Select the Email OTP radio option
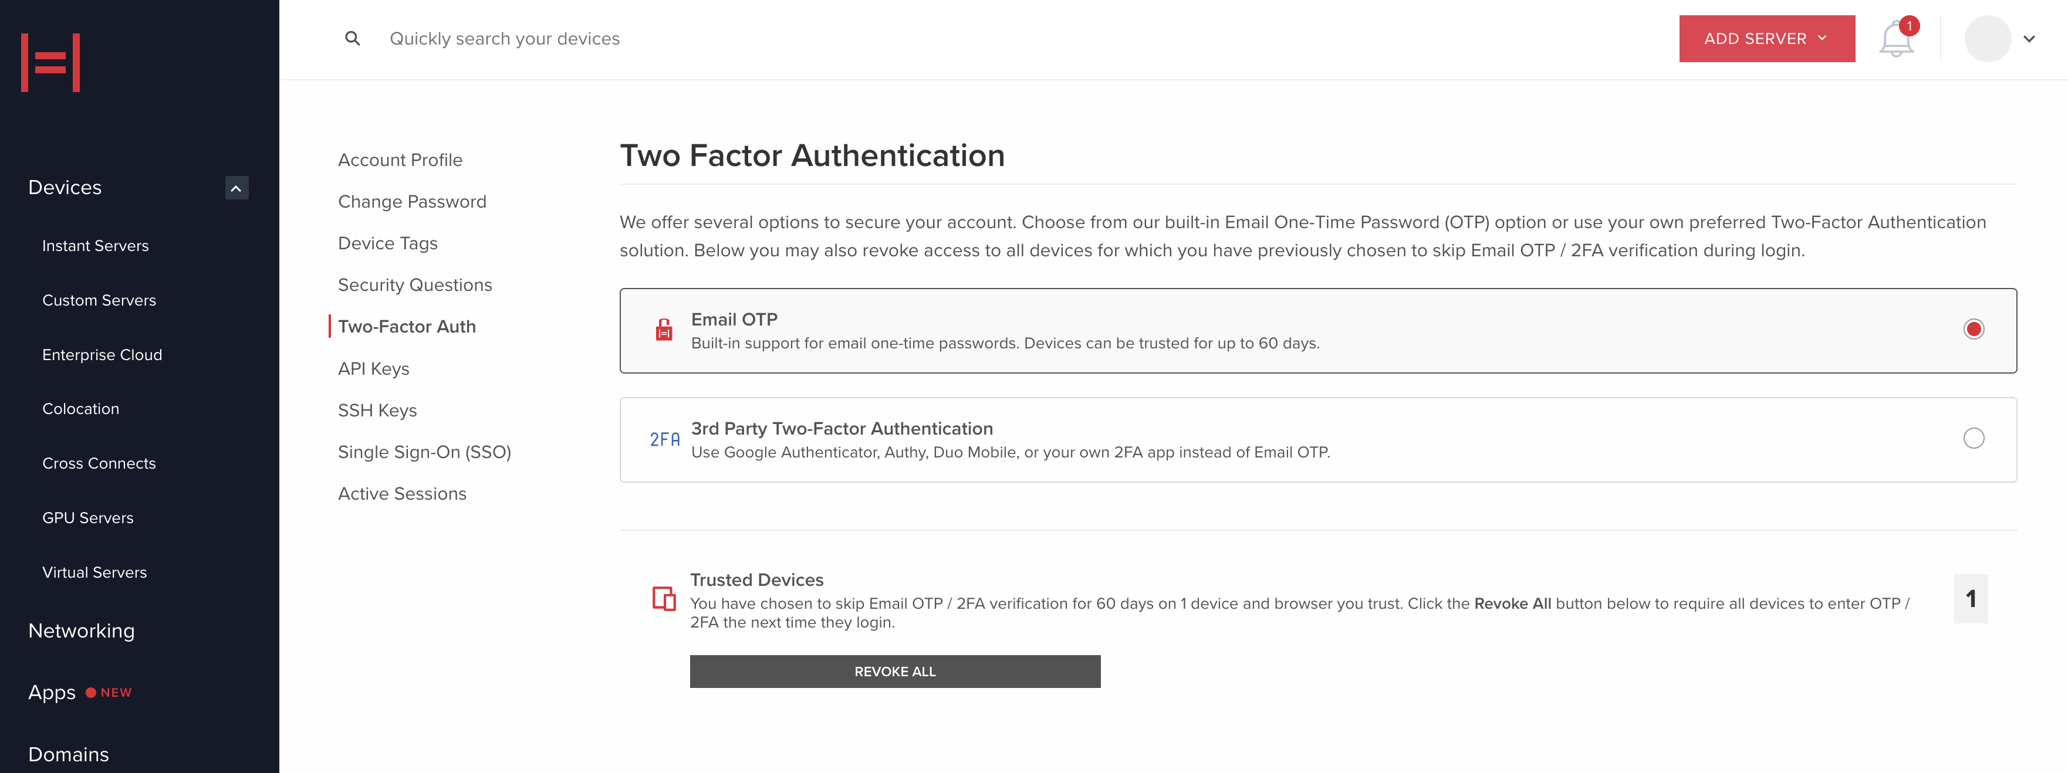Viewport: 2068px width, 773px height. click(1974, 329)
